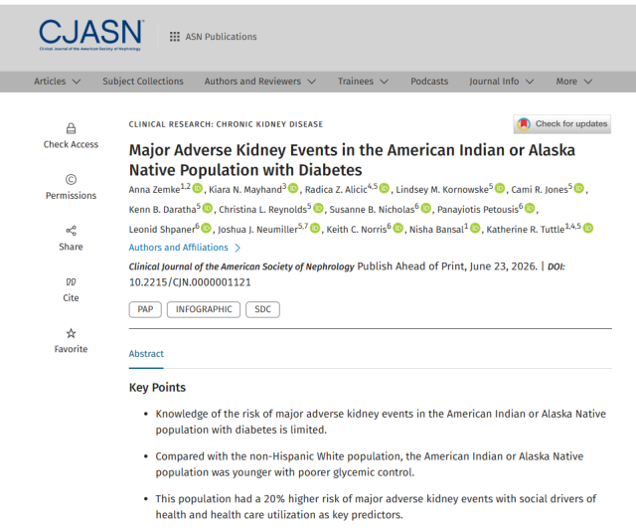The width and height of the screenshot is (636, 531).
Task: Open Kiara N. Mayhand's ORCID icon
Action: pos(293,188)
